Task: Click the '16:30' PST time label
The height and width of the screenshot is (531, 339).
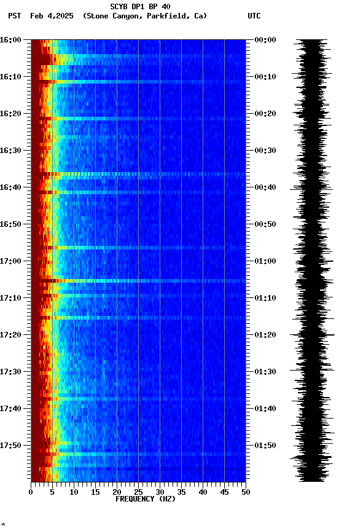Action: coord(10,151)
